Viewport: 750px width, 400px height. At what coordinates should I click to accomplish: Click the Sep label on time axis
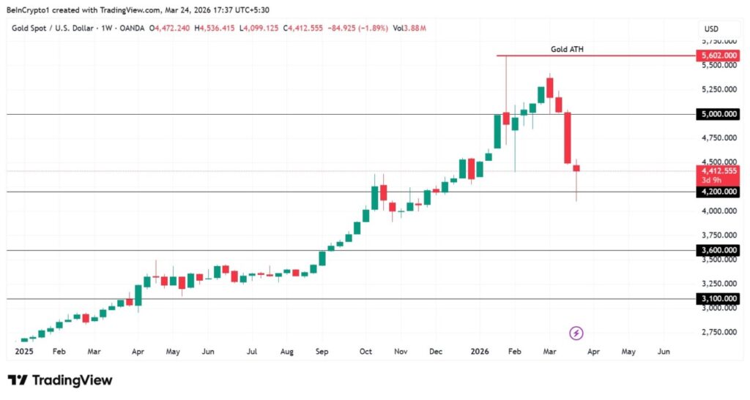coord(322,351)
